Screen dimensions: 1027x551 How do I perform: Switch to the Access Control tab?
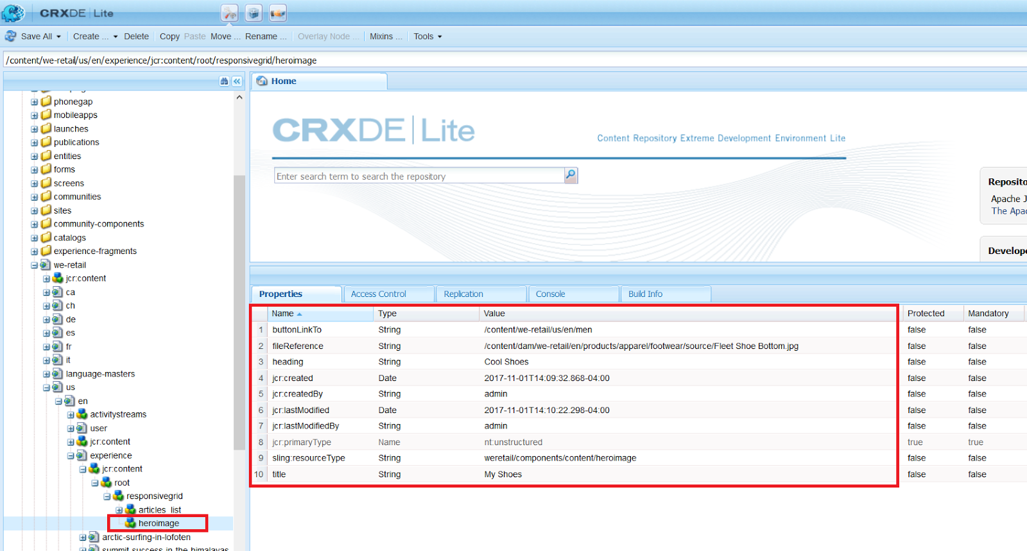[389, 294]
